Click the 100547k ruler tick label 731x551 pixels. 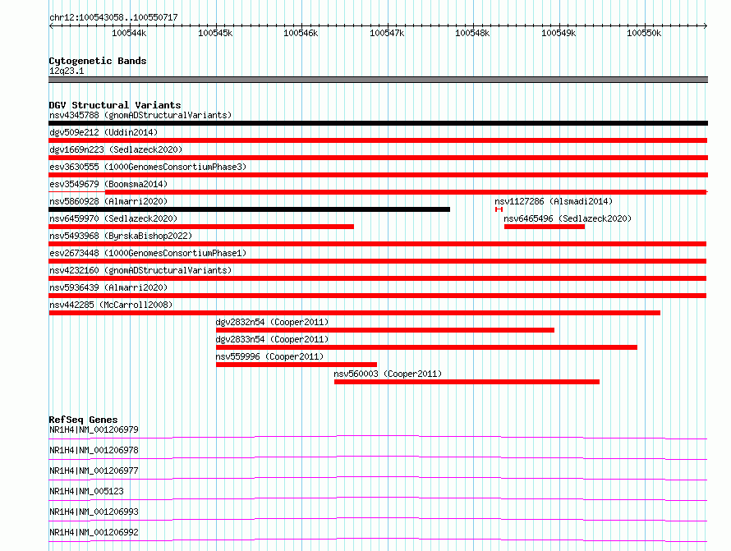tap(387, 33)
